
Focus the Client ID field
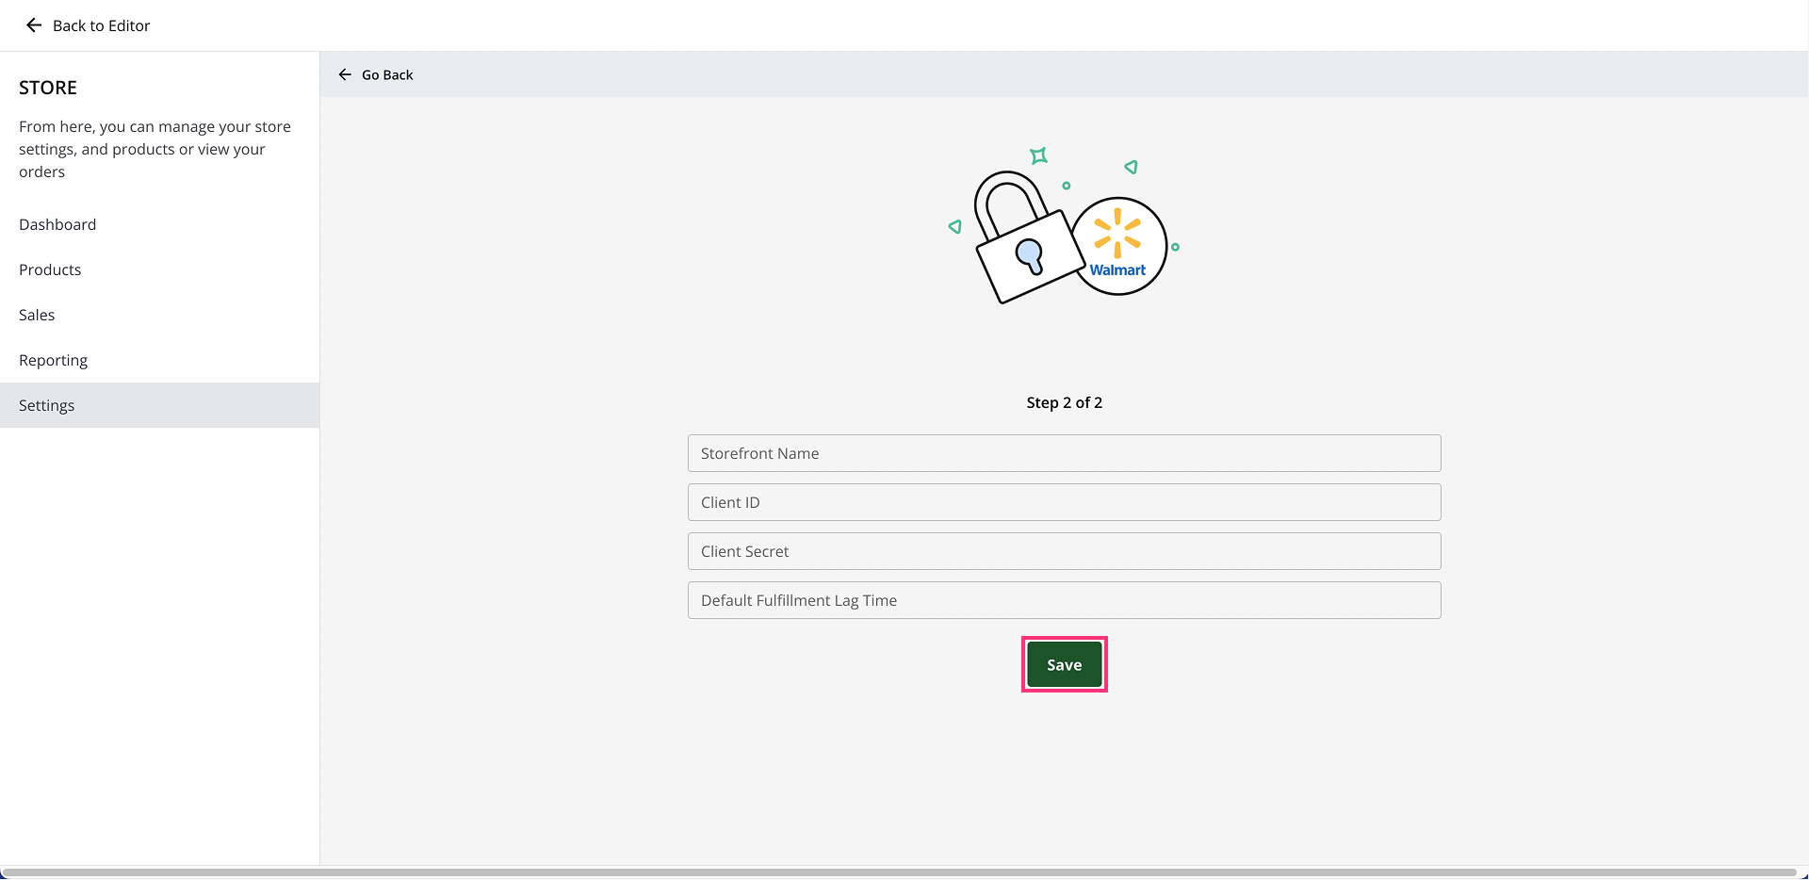click(x=1065, y=502)
